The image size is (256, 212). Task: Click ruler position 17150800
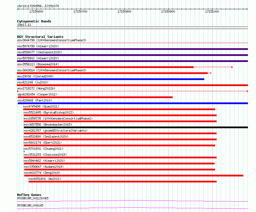124,11
